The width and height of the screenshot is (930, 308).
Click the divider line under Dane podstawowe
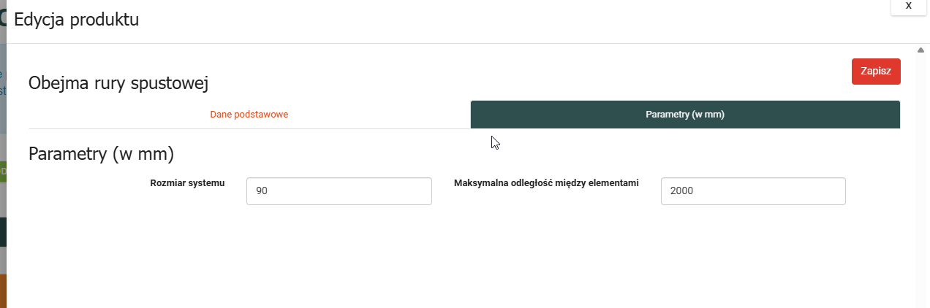(249, 128)
